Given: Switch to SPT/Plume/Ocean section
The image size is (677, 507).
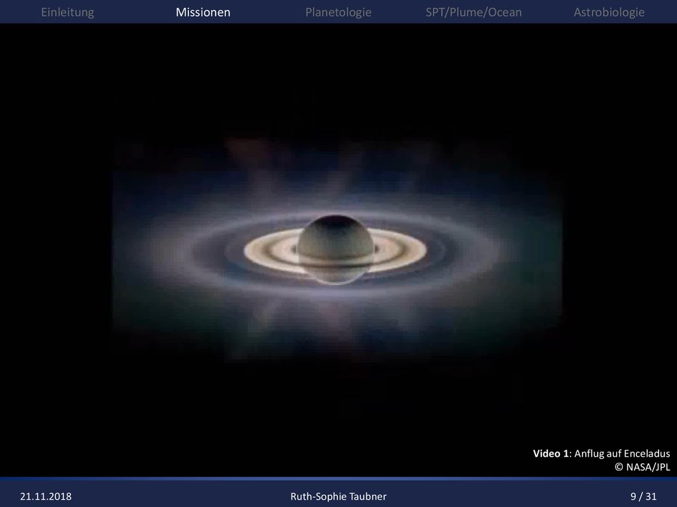Looking at the screenshot, I should [x=473, y=12].
